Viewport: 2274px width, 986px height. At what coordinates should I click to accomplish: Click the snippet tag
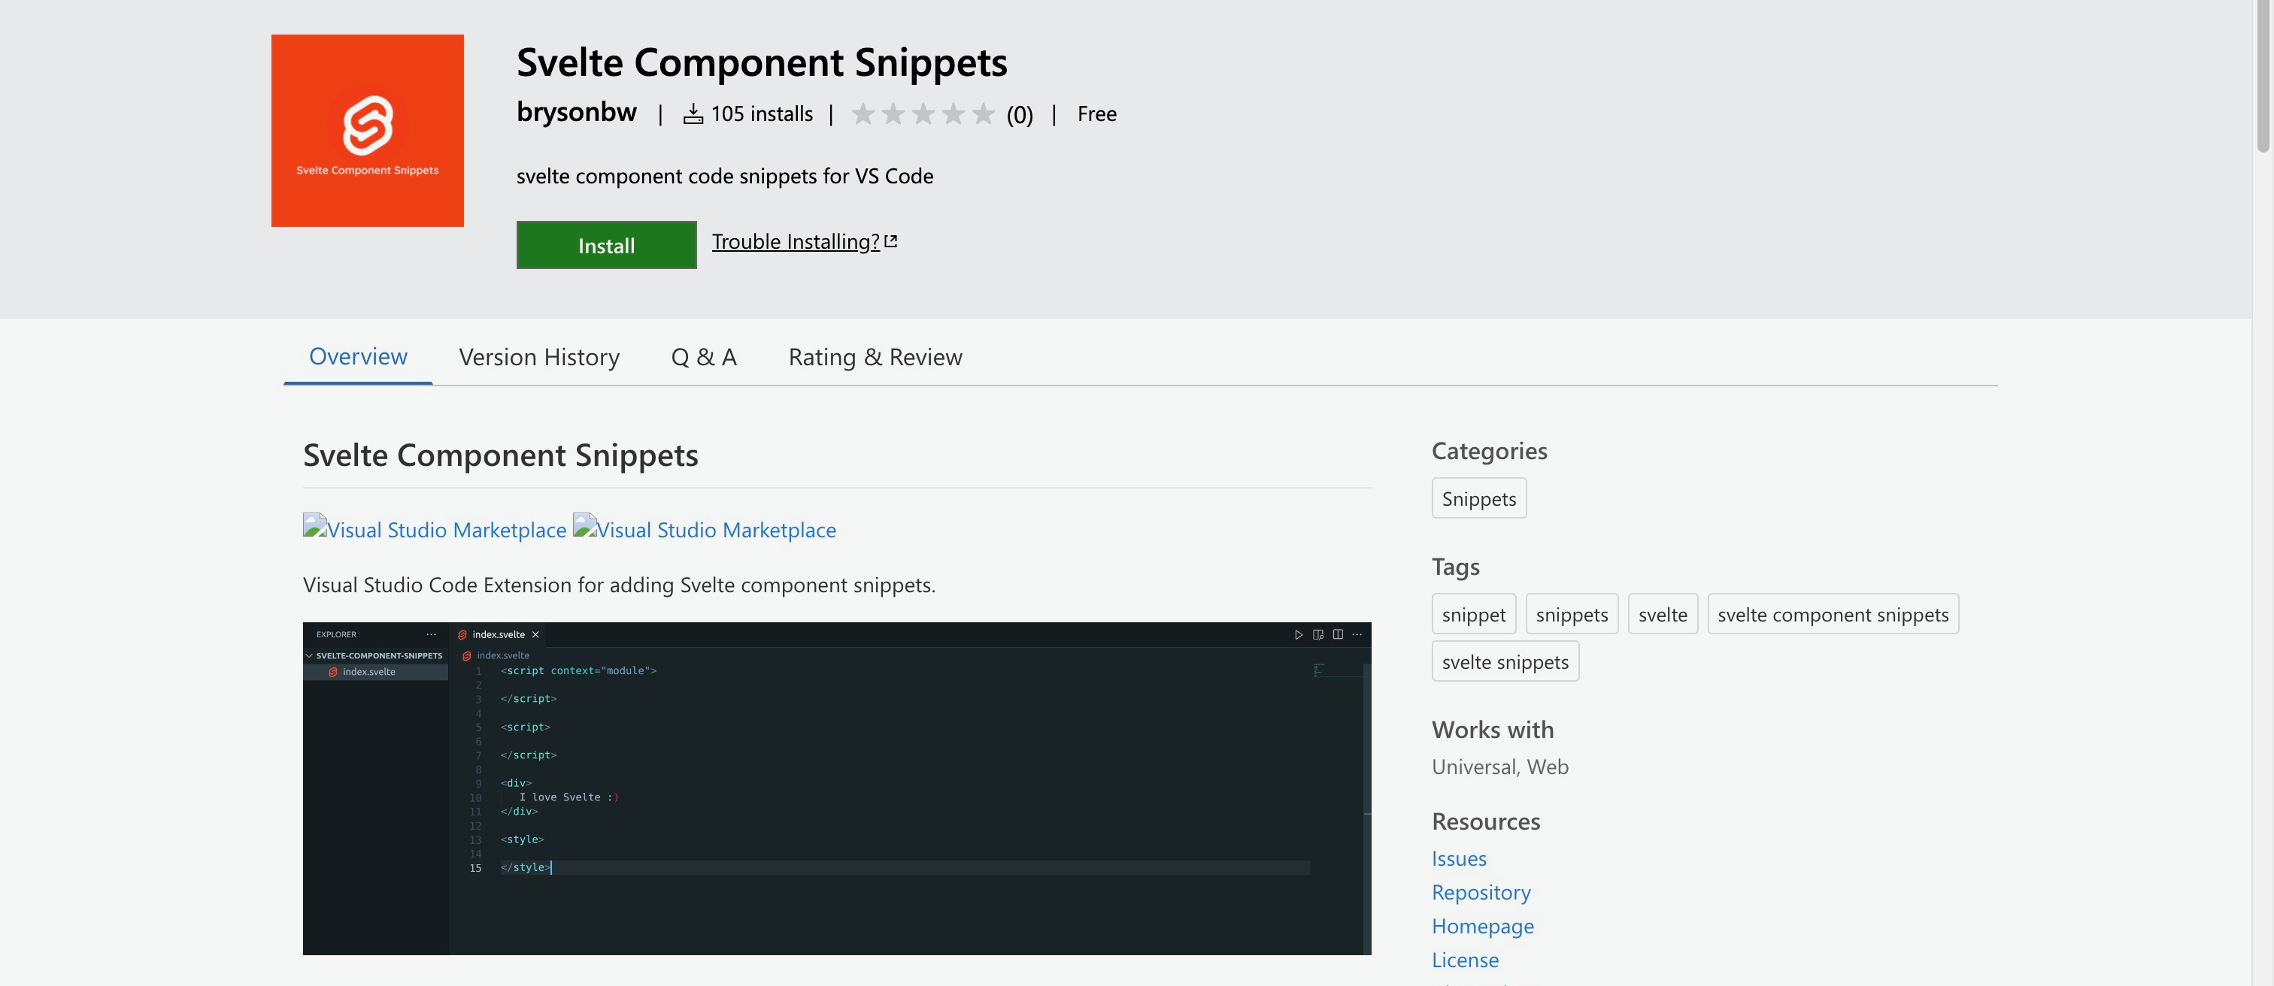[x=1473, y=614]
